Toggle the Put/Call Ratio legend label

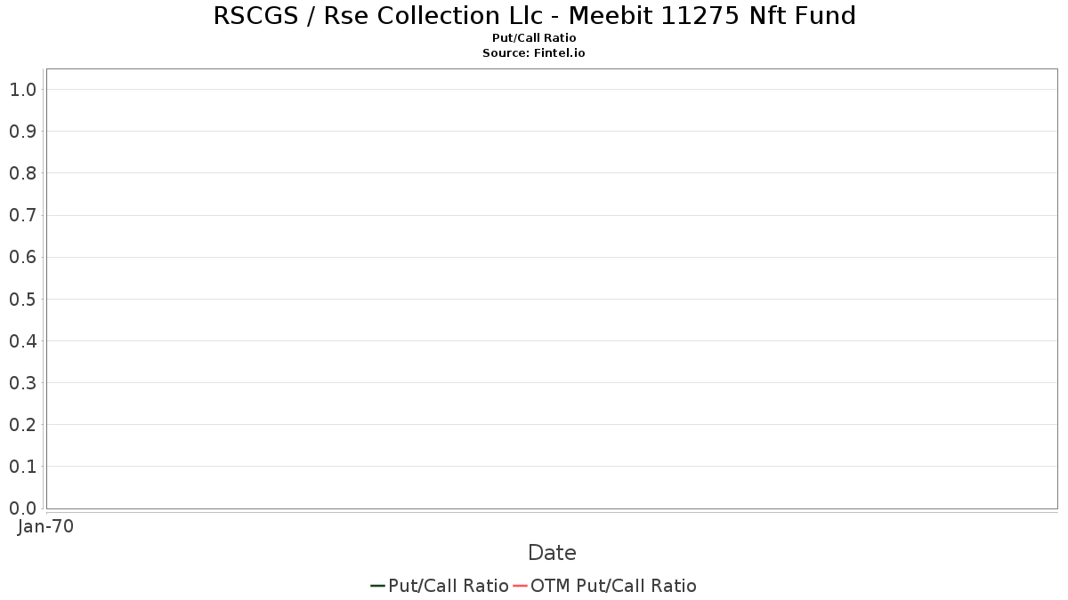click(449, 586)
